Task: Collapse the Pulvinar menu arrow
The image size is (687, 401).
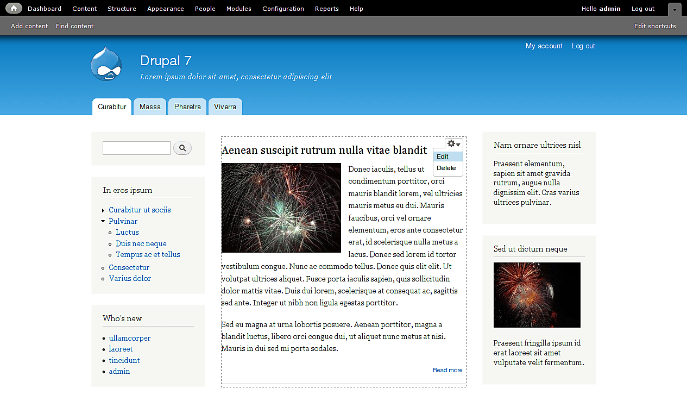Action: click(x=103, y=221)
